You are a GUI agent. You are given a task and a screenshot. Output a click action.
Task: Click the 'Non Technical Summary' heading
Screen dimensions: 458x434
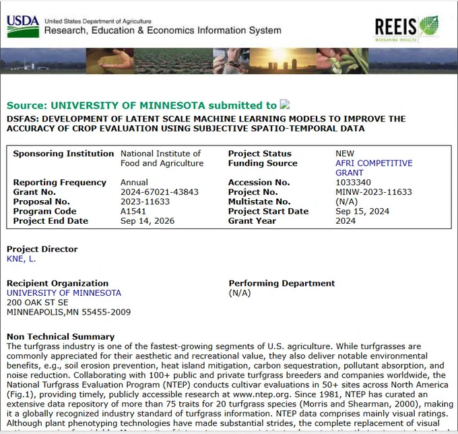[x=61, y=337]
